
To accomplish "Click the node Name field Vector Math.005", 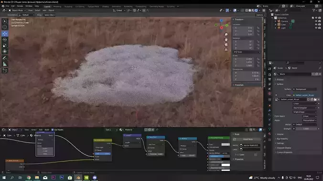I will 250,145.
